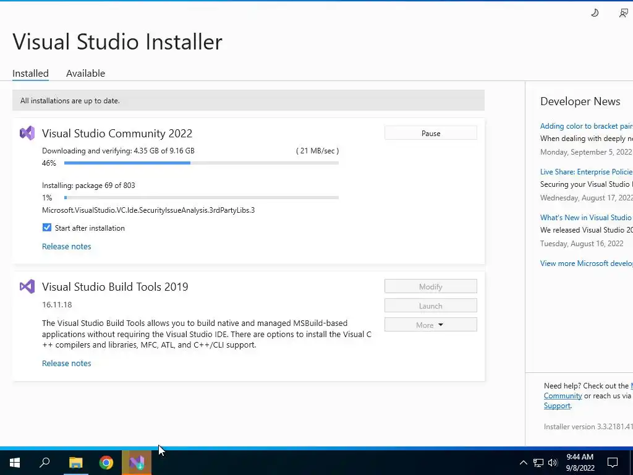Open Live Share: Enterprise Policies article
The image size is (633, 475).
(586, 172)
